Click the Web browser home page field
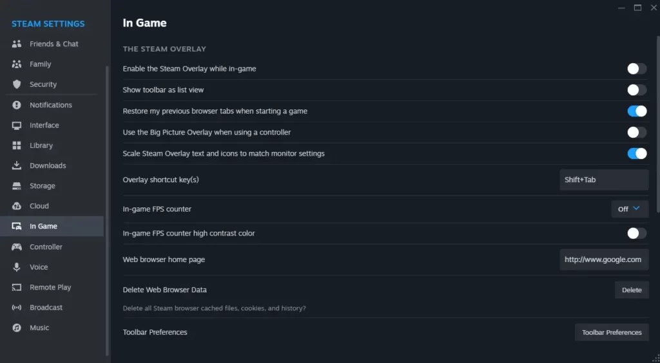This screenshot has width=660, height=363. (604, 259)
